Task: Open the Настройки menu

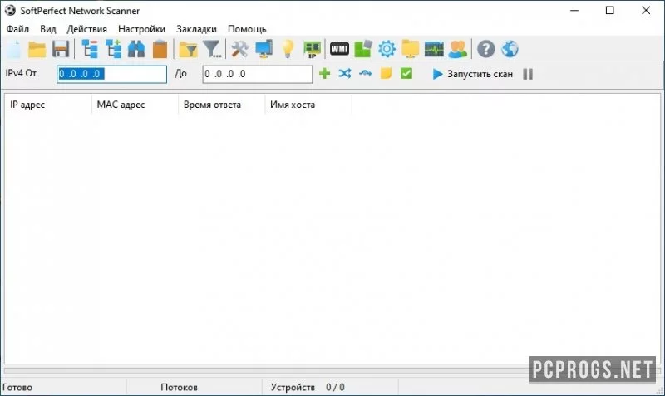Action: tap(141, 29)
